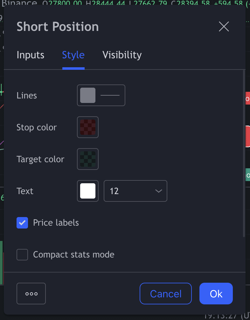Open the Text color swatch
The image size is (250, 320).
tap(88, 191)
